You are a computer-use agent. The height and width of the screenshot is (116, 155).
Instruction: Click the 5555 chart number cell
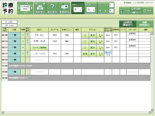[x=55, y=54]
